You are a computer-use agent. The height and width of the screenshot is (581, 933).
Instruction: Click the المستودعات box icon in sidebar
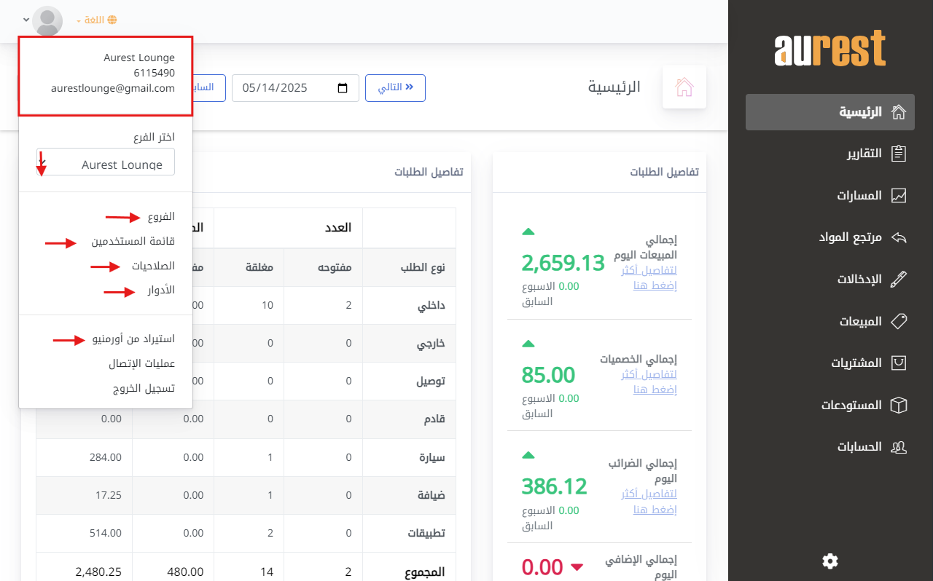point(899,405)
